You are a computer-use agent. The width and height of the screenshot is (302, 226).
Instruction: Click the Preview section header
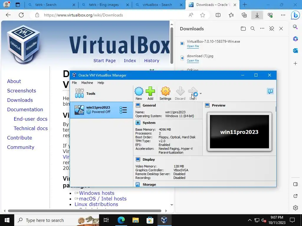pos(219,105)
